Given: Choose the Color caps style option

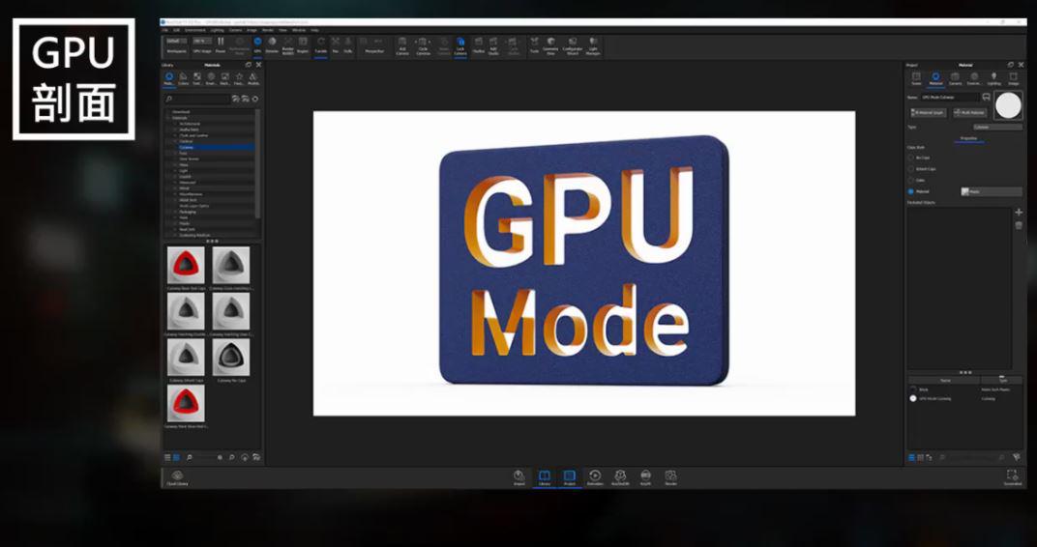Looking at the screenshot, I should pyautogui.click(x=911, y=180).
